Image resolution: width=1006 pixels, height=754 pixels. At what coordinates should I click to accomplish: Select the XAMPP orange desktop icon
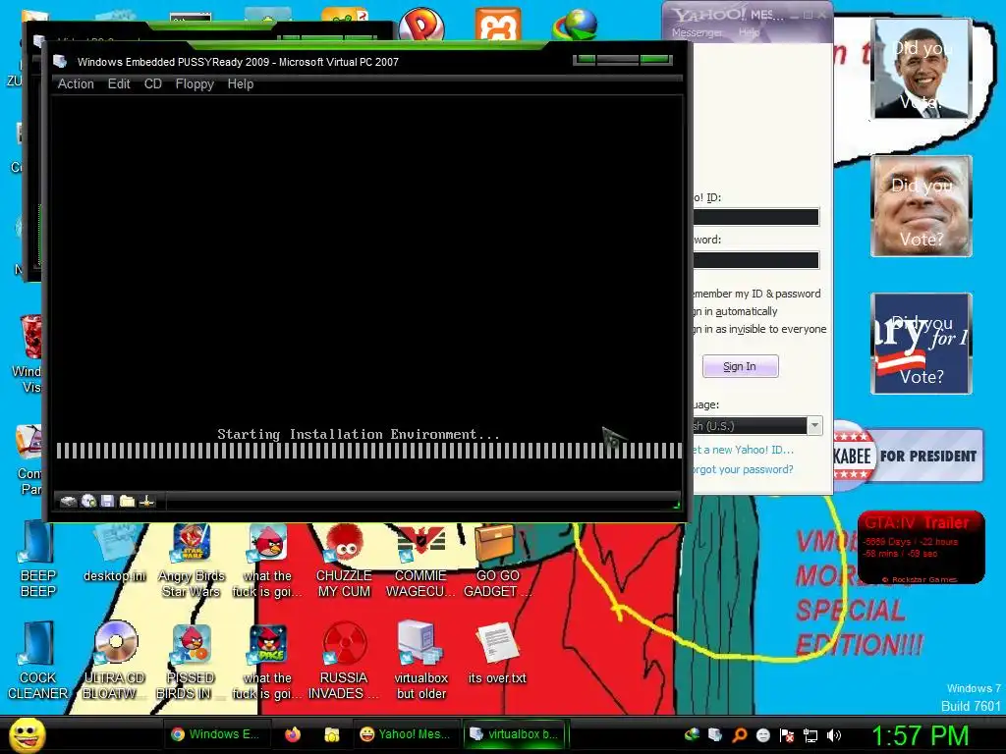498,25
